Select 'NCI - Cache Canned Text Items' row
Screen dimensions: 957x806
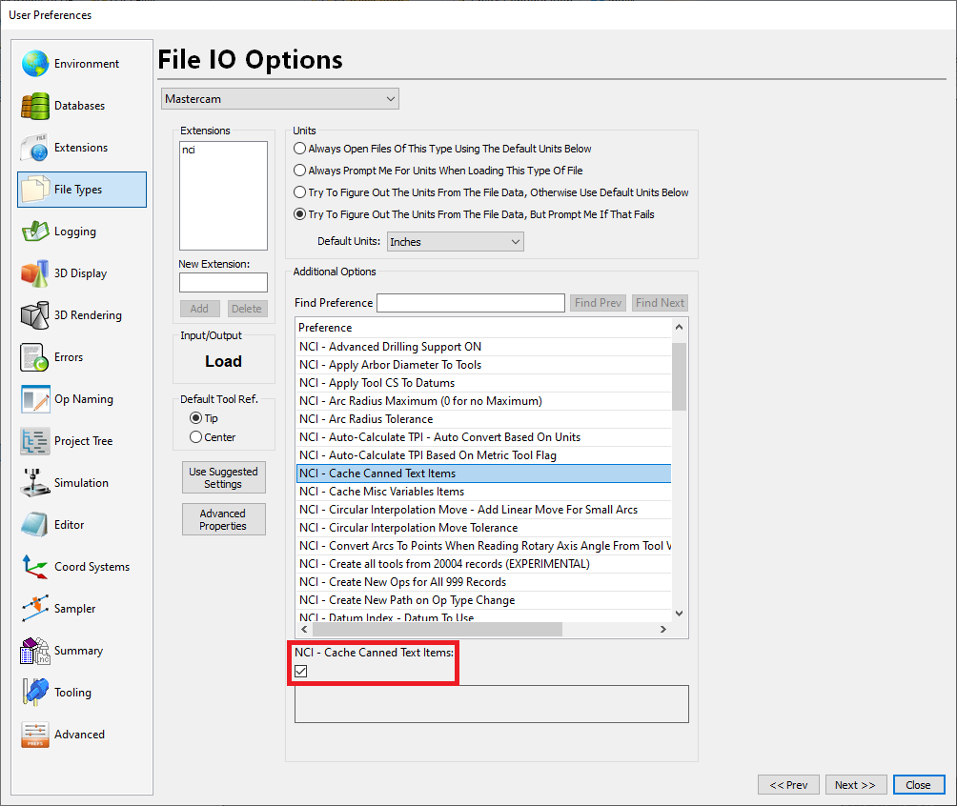pyautogui.click(x=483, y=474)
